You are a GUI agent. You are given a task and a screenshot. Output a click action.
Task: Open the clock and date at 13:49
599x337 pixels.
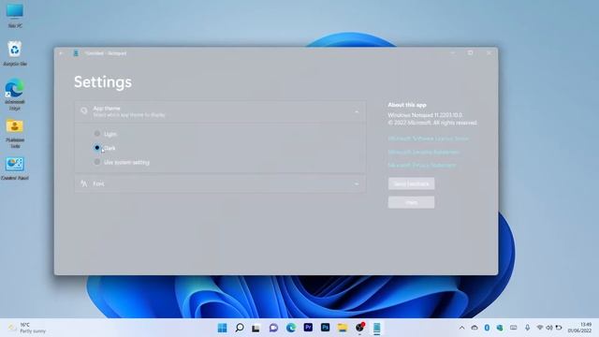click(580, 328)
